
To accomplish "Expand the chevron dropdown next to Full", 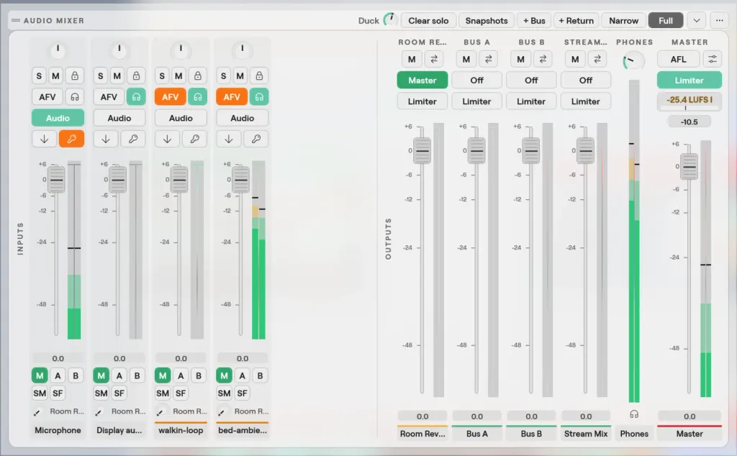I will [x=697, y=21].
